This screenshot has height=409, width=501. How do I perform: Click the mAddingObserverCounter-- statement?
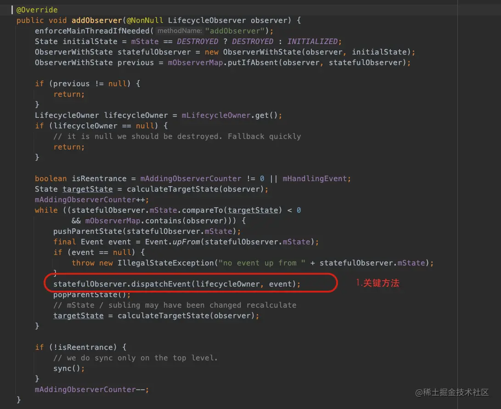92,390
